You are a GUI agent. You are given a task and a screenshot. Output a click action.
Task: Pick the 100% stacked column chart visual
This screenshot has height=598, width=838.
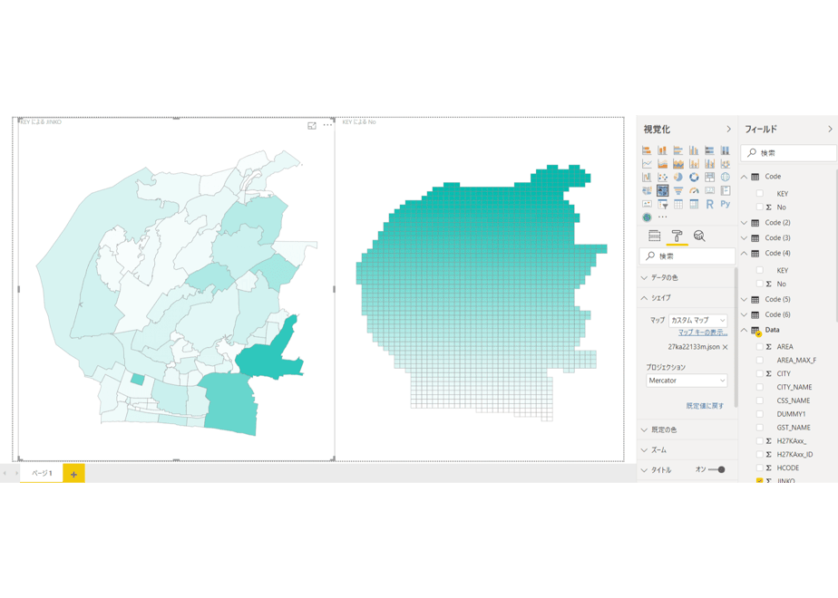[x=726, y=150]
